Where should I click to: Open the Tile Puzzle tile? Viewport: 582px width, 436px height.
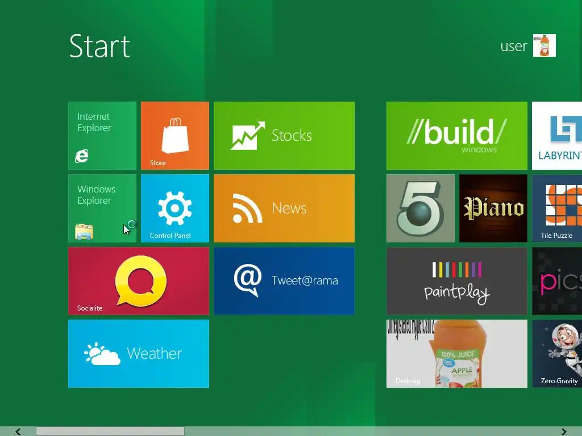click(557, 208)
